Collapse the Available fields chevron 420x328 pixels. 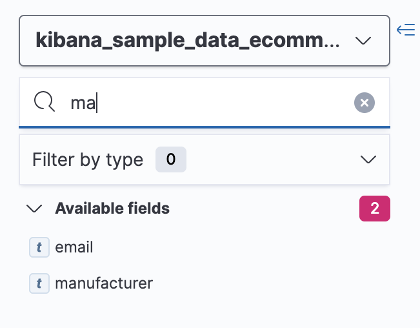tap(34, 209)
